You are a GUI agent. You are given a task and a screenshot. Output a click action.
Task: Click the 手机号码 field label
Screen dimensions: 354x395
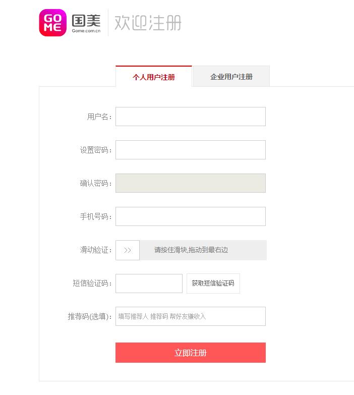[x=95, y=217]
